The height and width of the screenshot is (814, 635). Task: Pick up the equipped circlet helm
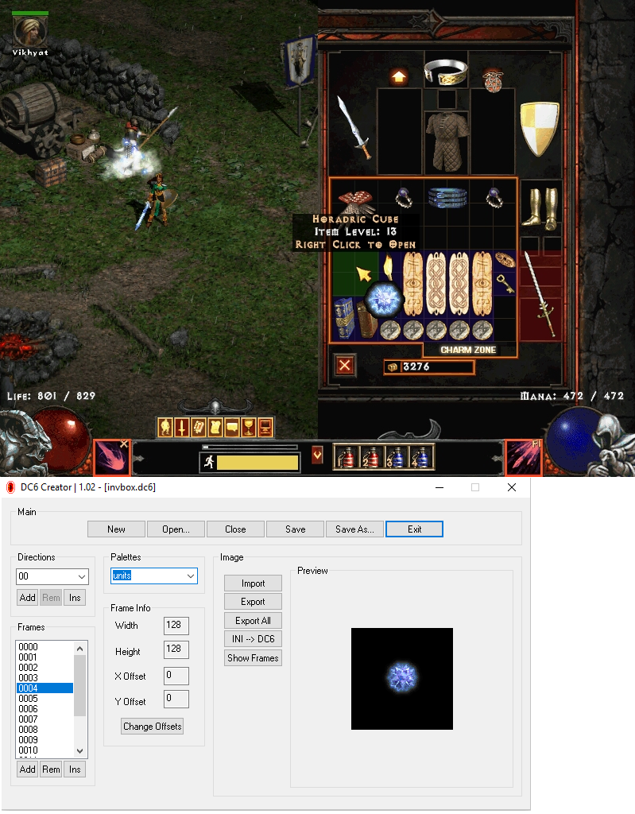(x=446, y=72)
